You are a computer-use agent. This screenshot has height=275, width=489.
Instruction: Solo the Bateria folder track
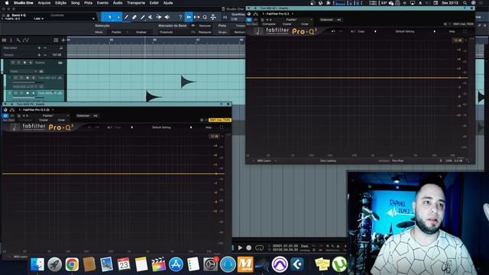point(18,63)
